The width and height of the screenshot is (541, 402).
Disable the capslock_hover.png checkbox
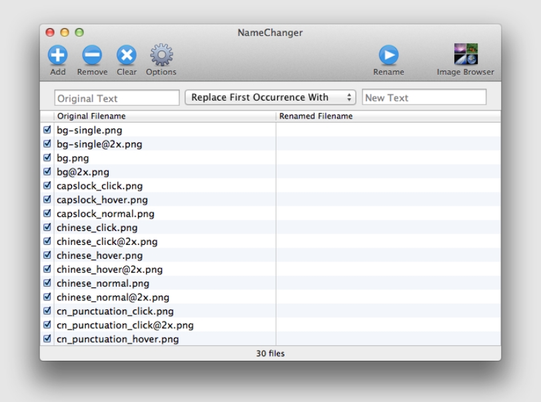[47, 200]
